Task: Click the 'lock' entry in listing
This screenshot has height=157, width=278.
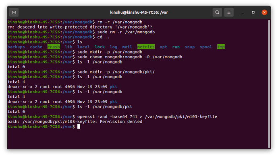Action: [100, 47]
